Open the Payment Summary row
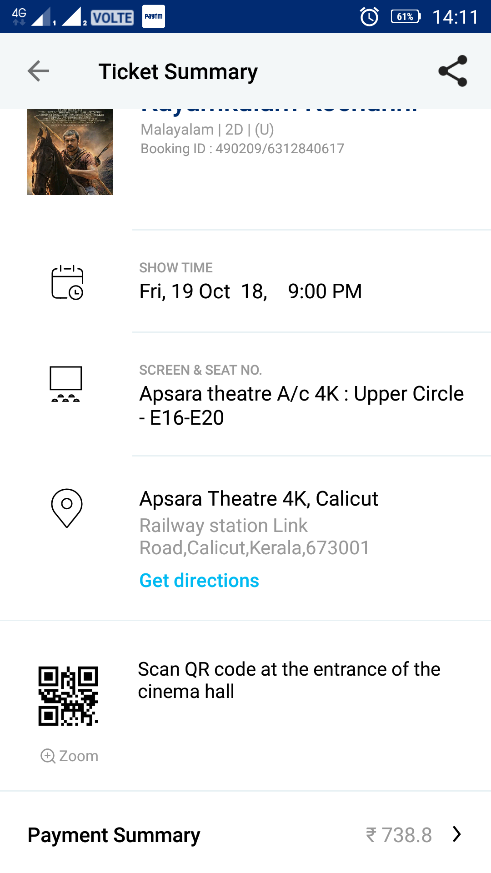Screen dimensions: 491x873 tap(114, 835)
